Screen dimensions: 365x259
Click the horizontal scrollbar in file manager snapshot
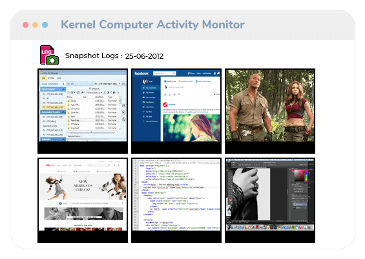tap(91, 132)
